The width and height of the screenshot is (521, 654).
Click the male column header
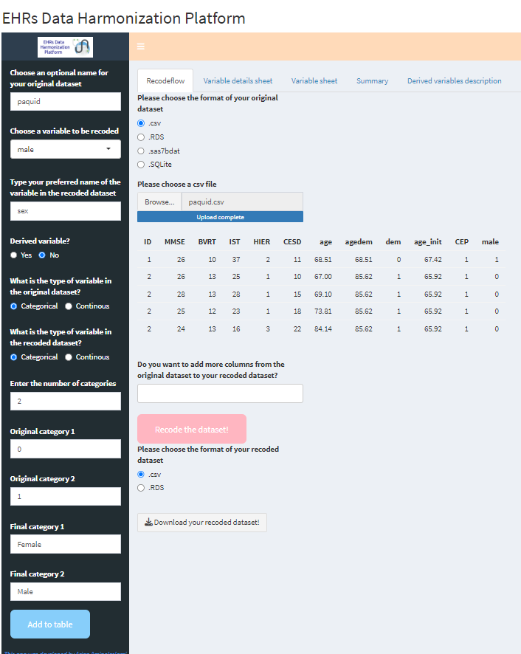[x=490, y=242]
